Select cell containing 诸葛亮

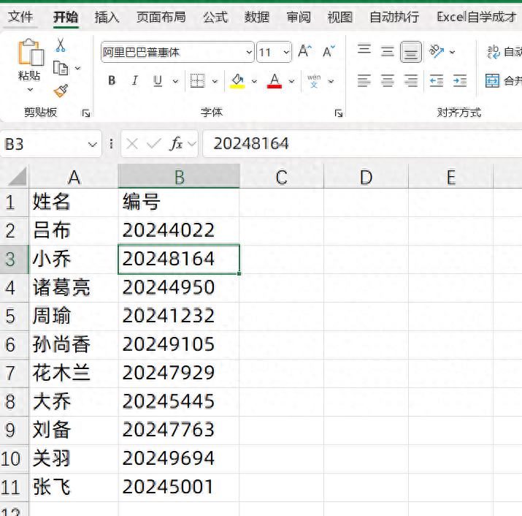(x=74, y=288)
